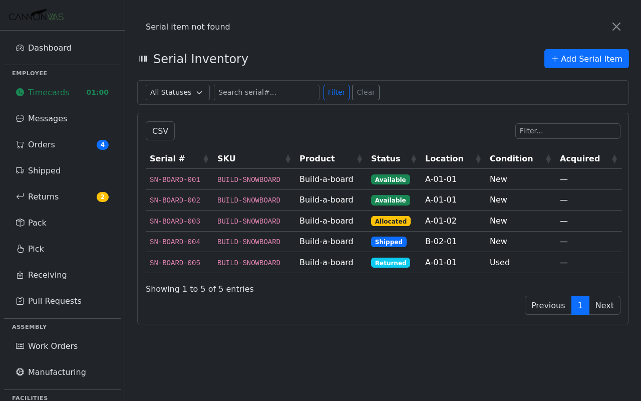The width and height of the screenshot is (641, 401).
Task: Open the All Statuses dropdown
Action: pos(177,92)
